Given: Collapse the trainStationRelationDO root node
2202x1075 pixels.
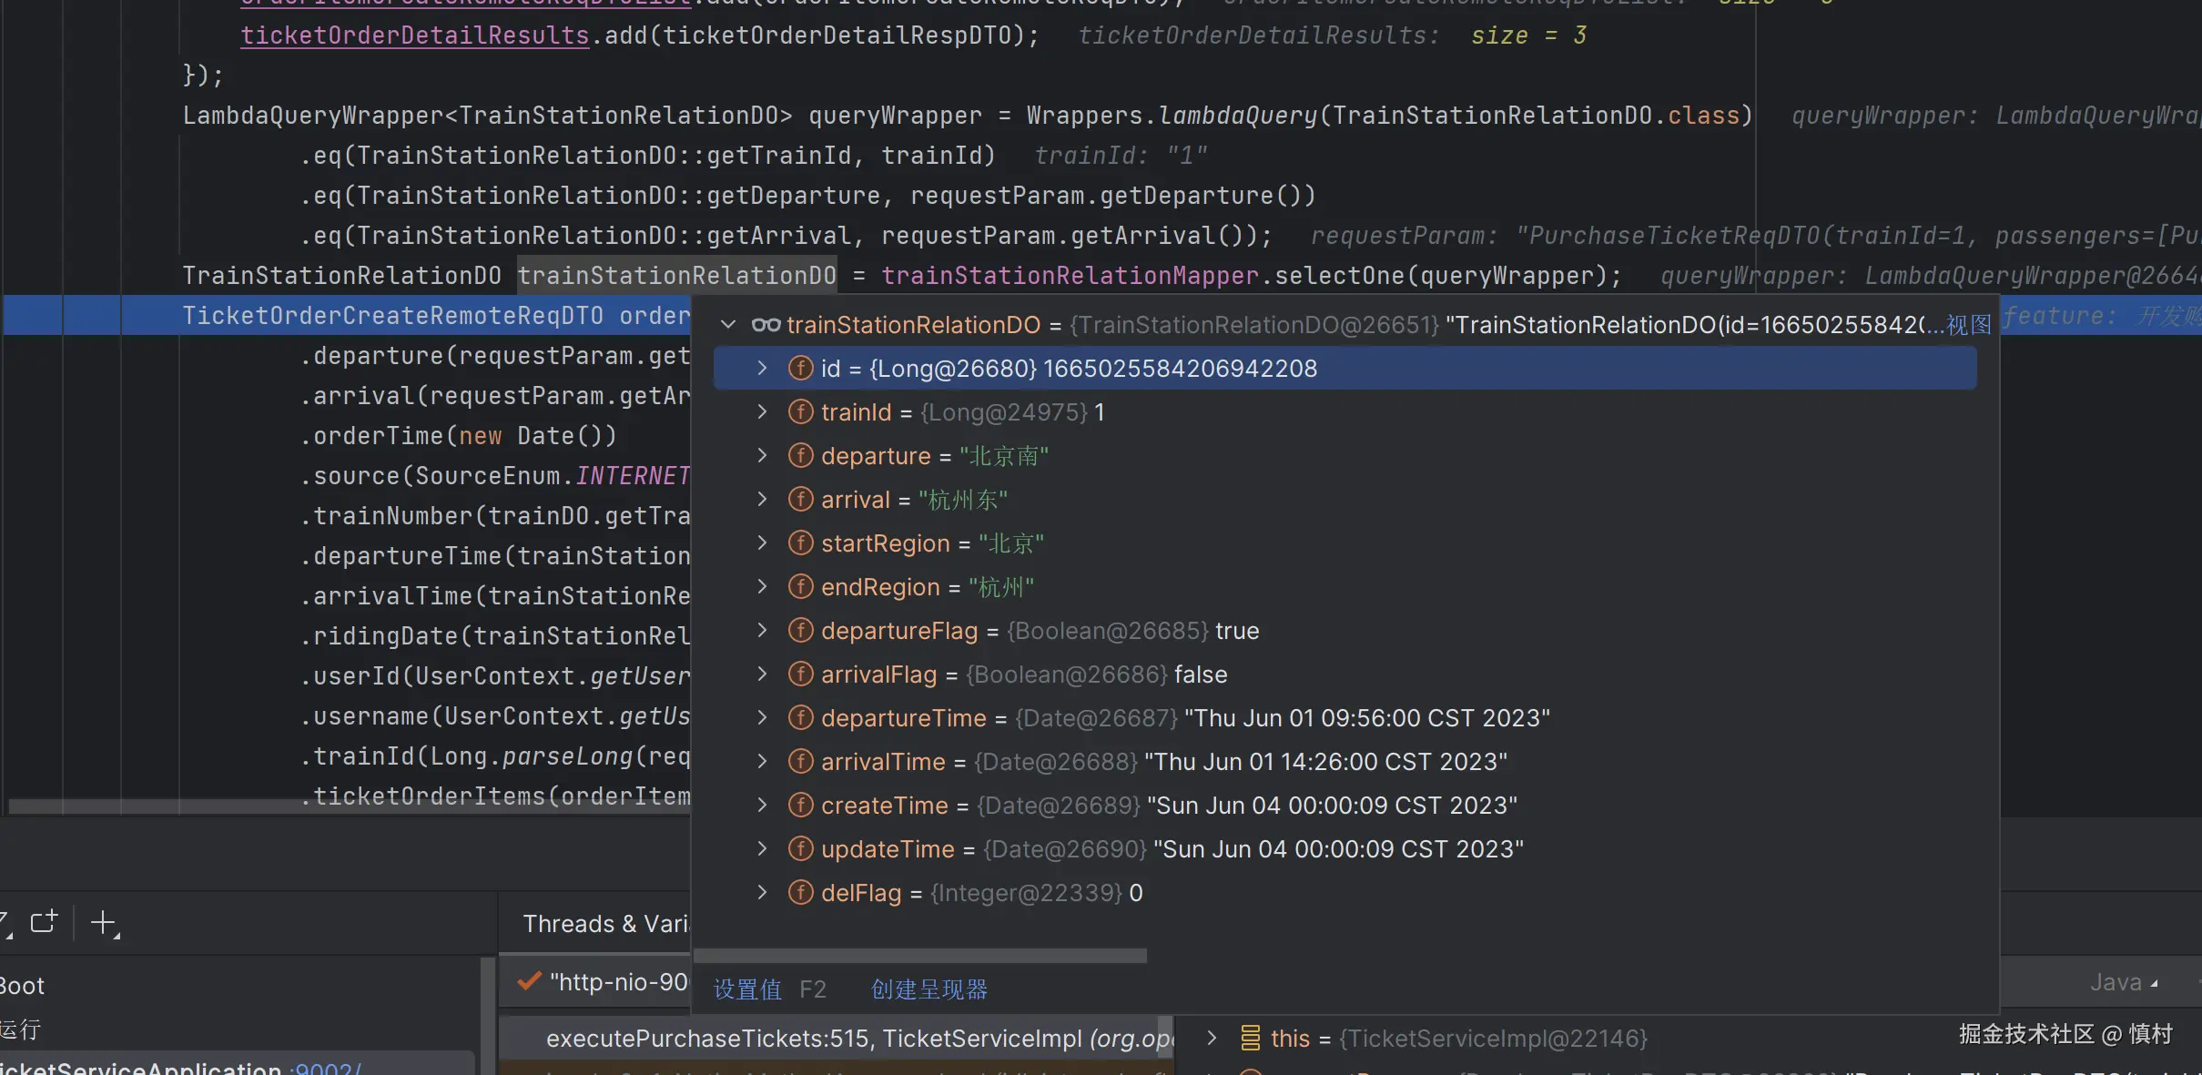Looking at the screenshot, I should point(728,325).
